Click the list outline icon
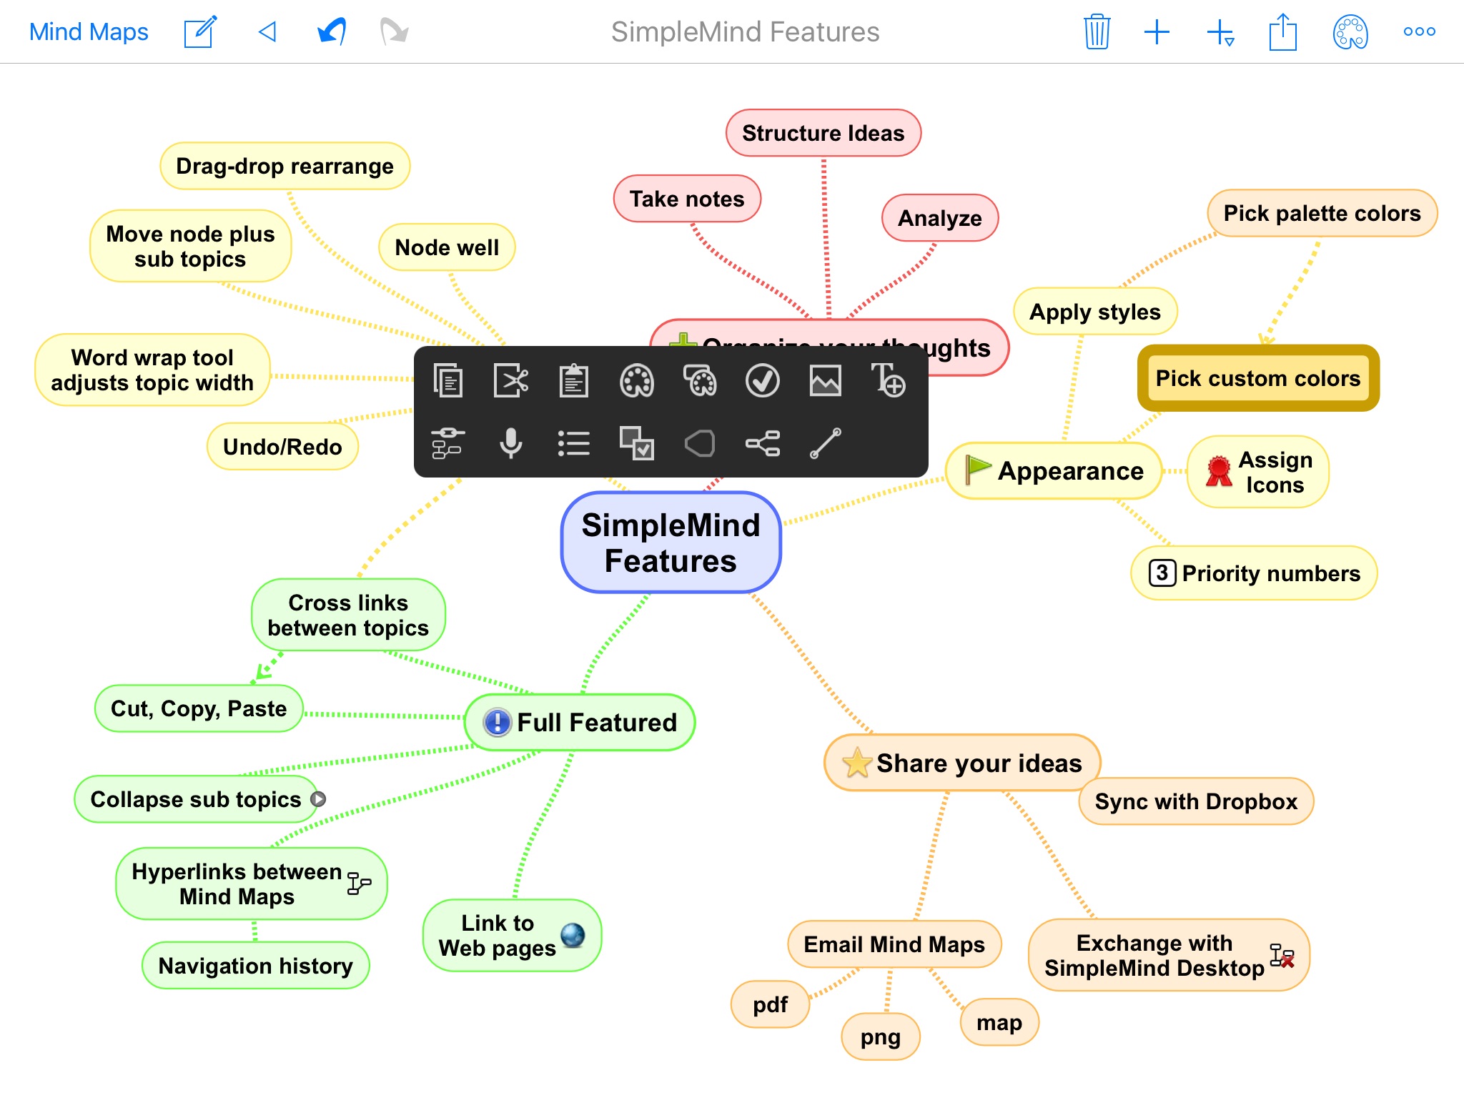Viewport: 1464px width, 1098px height. coord(574,443)
